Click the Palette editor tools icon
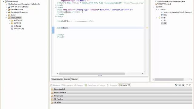Viewport: 194px width, 109px height. (x=176, y=85)
